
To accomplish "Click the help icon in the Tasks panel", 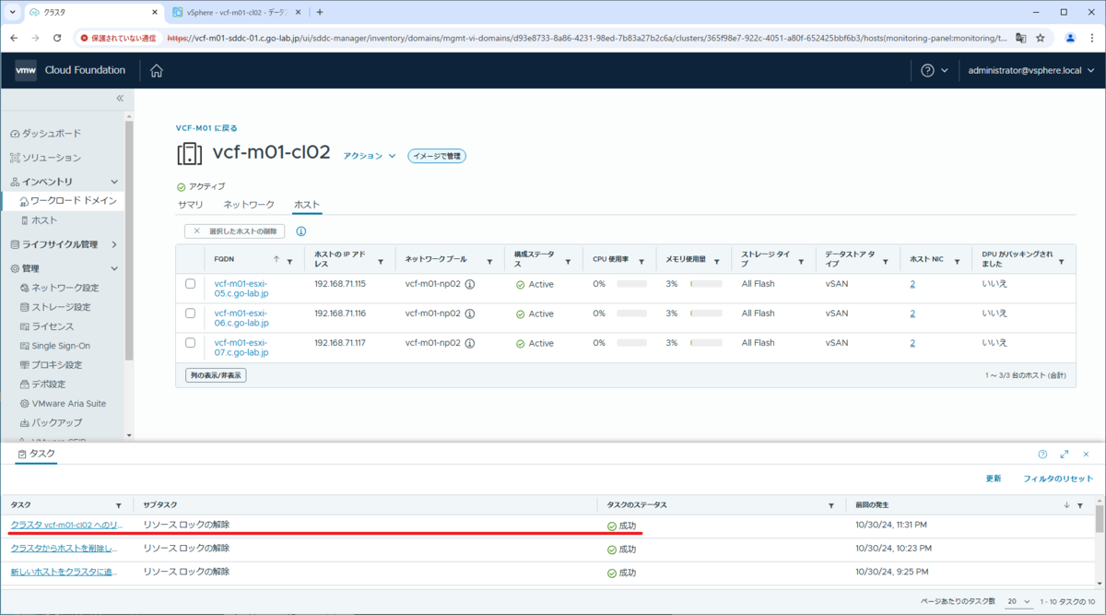I will point(1042,454).
